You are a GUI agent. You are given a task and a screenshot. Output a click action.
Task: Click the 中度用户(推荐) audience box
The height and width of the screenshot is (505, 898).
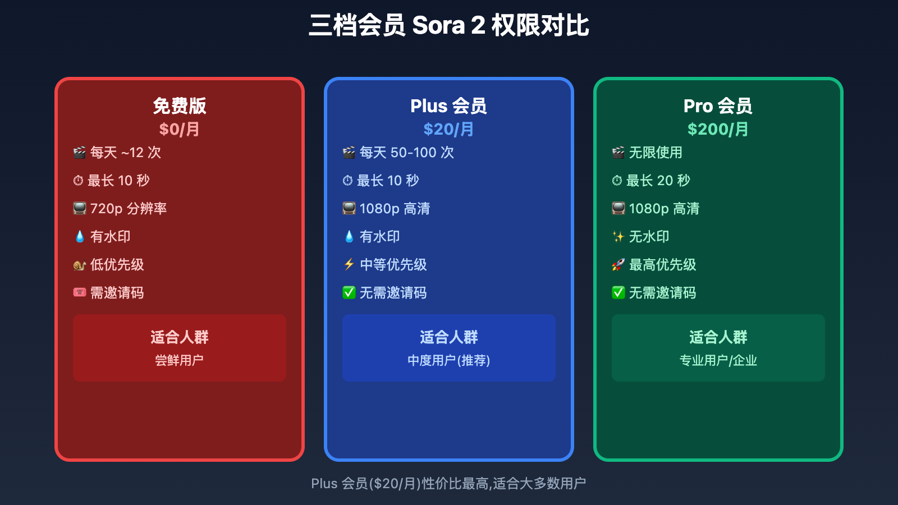coord(449,348)
